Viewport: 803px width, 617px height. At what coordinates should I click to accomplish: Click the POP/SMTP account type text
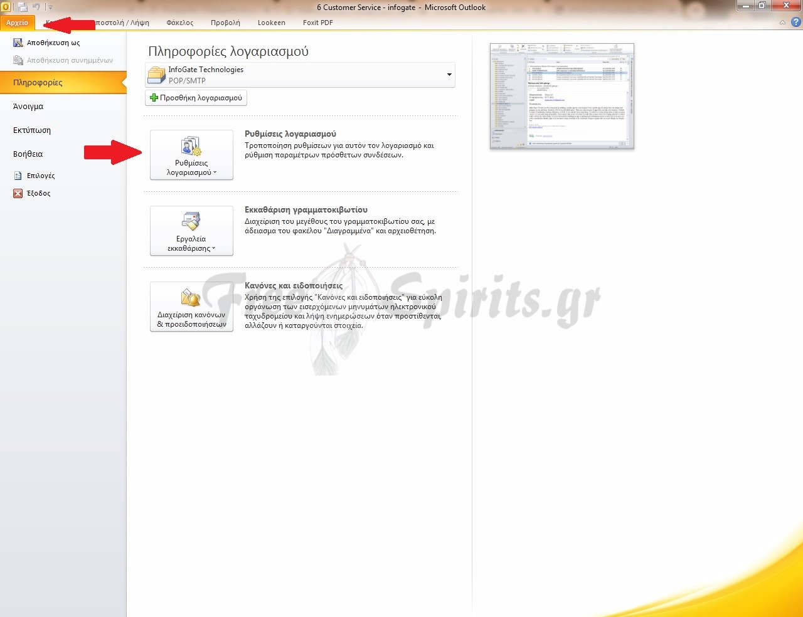coord(187,80)
